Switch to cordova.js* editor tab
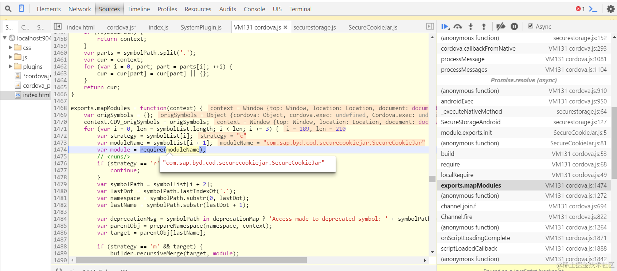The image size is (617, 271). pyautogui.click(x=121, y=27)
